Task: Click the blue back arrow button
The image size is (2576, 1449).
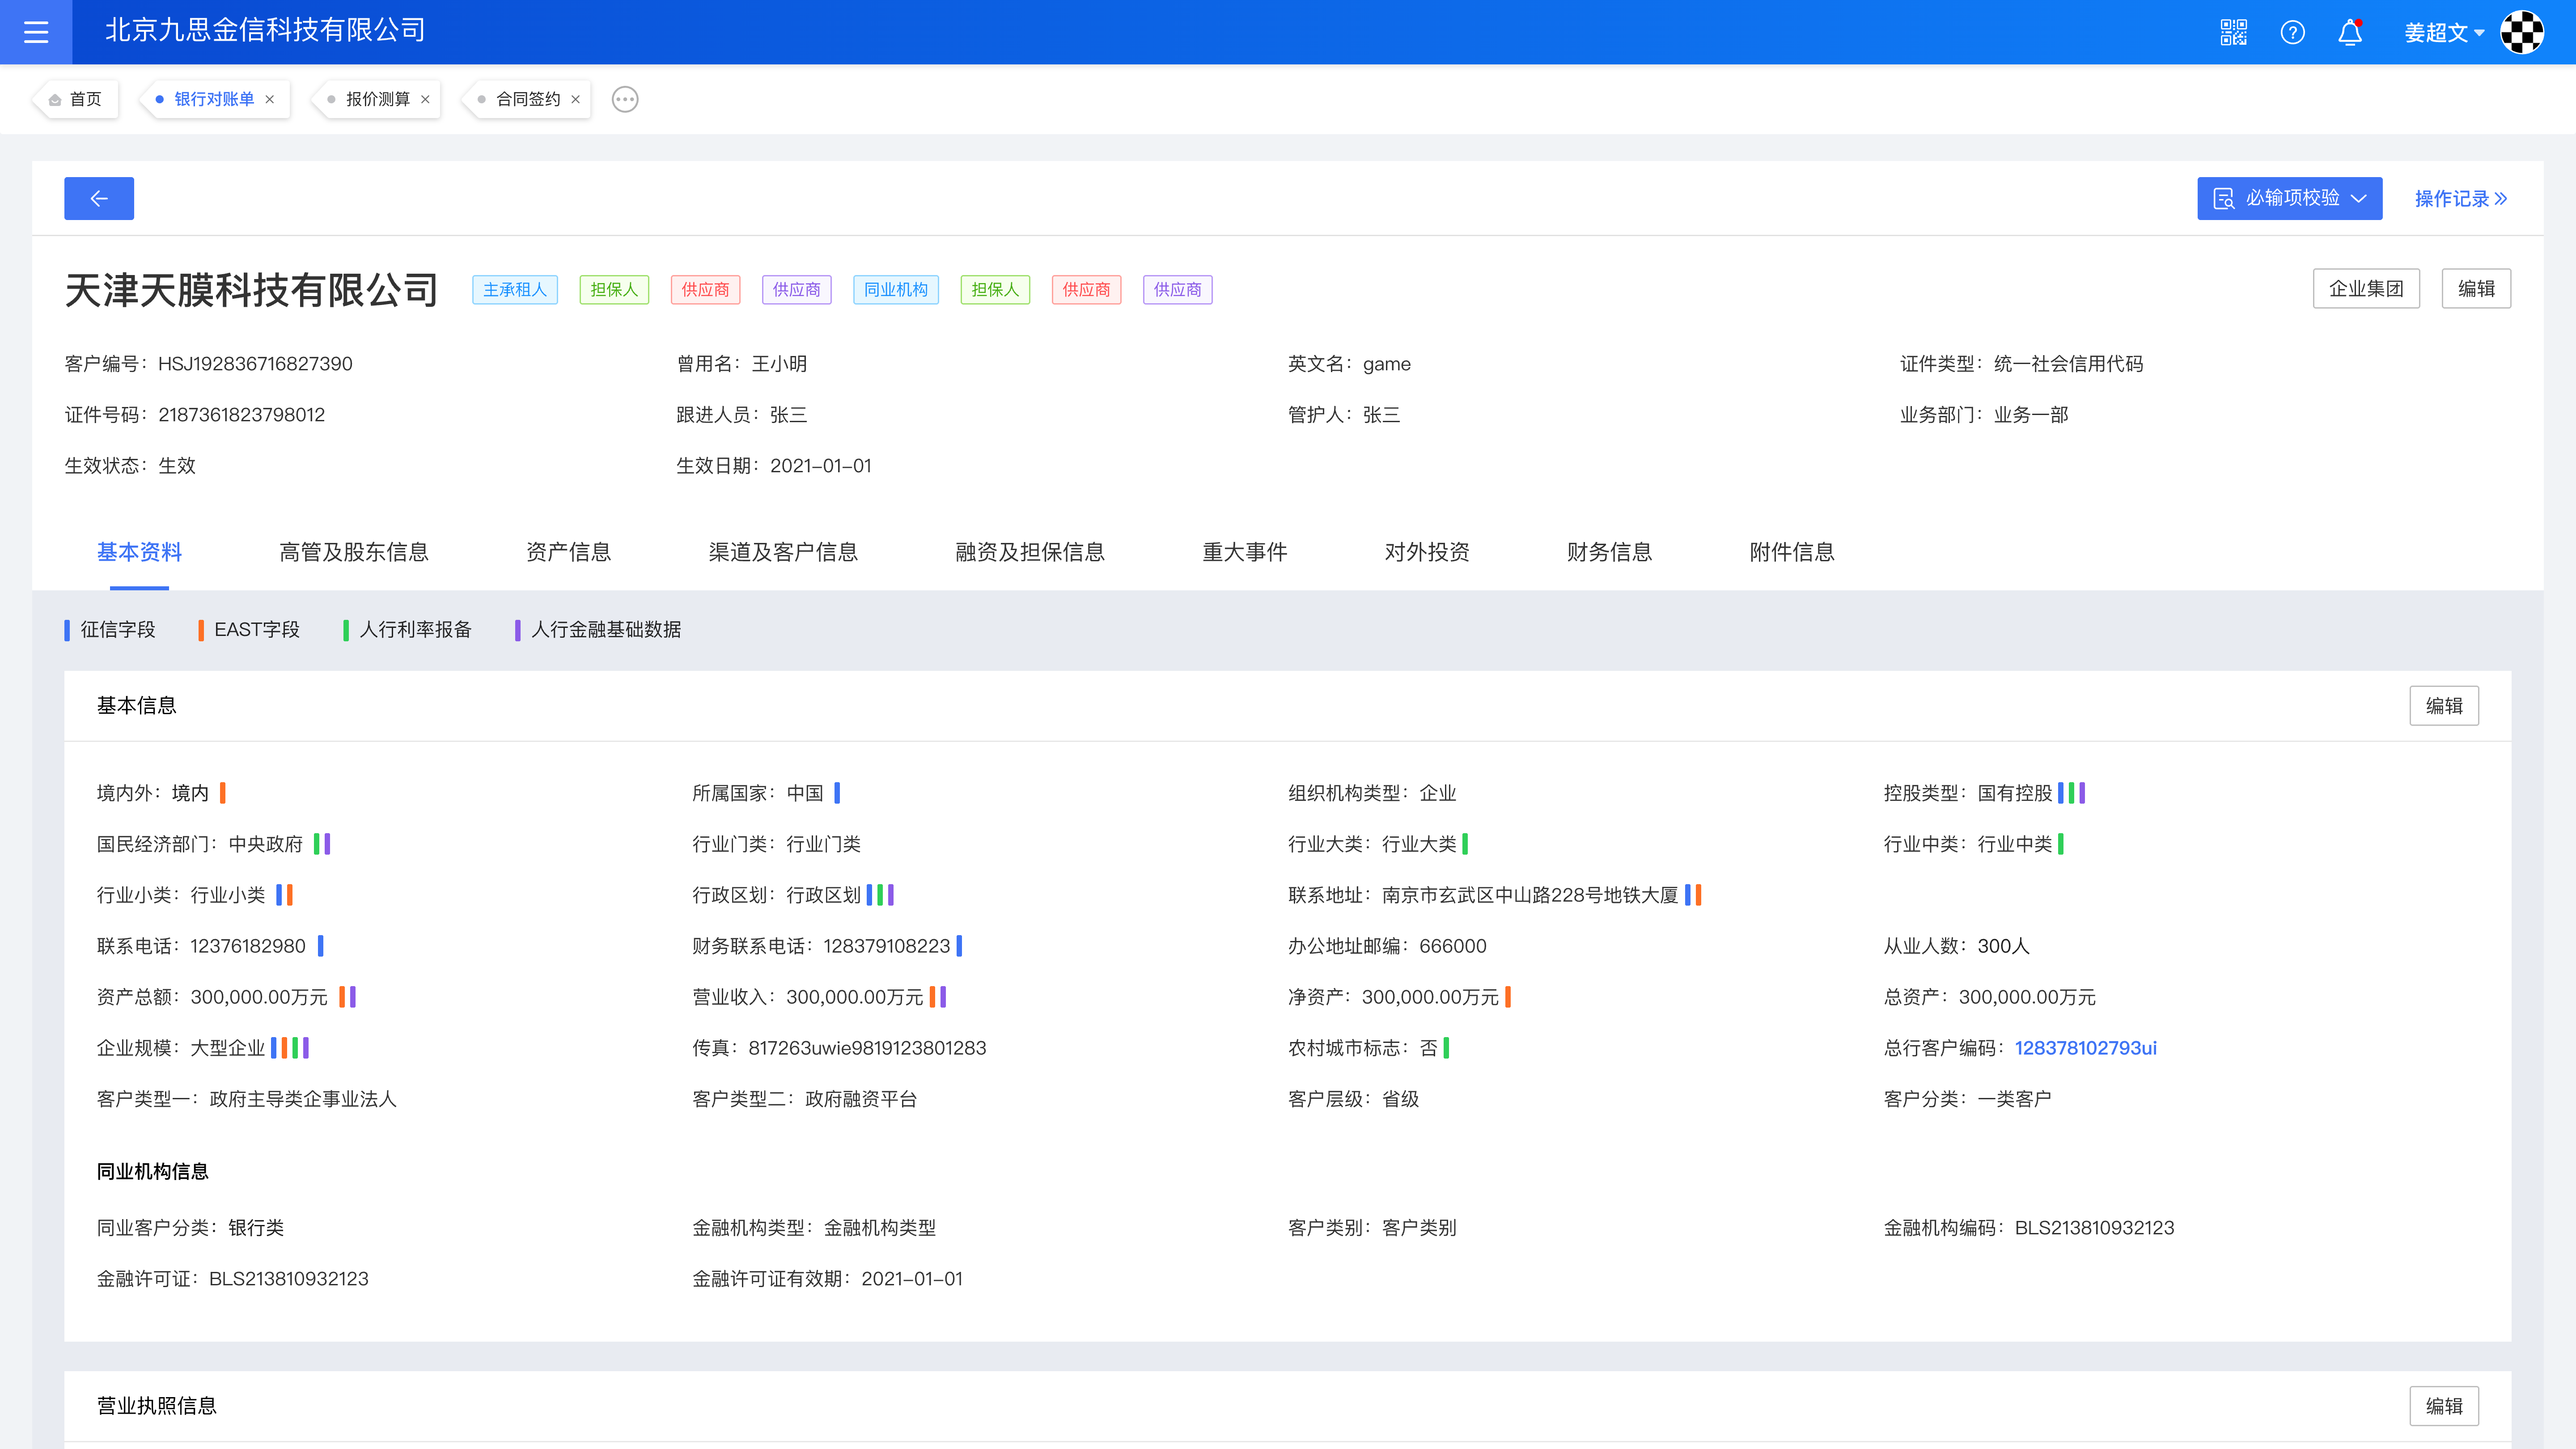Action: (x=99, y=198)
